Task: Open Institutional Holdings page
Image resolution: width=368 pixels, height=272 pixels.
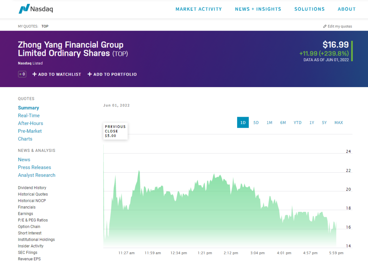Action: pyautogui.click(x=36, y=239)
